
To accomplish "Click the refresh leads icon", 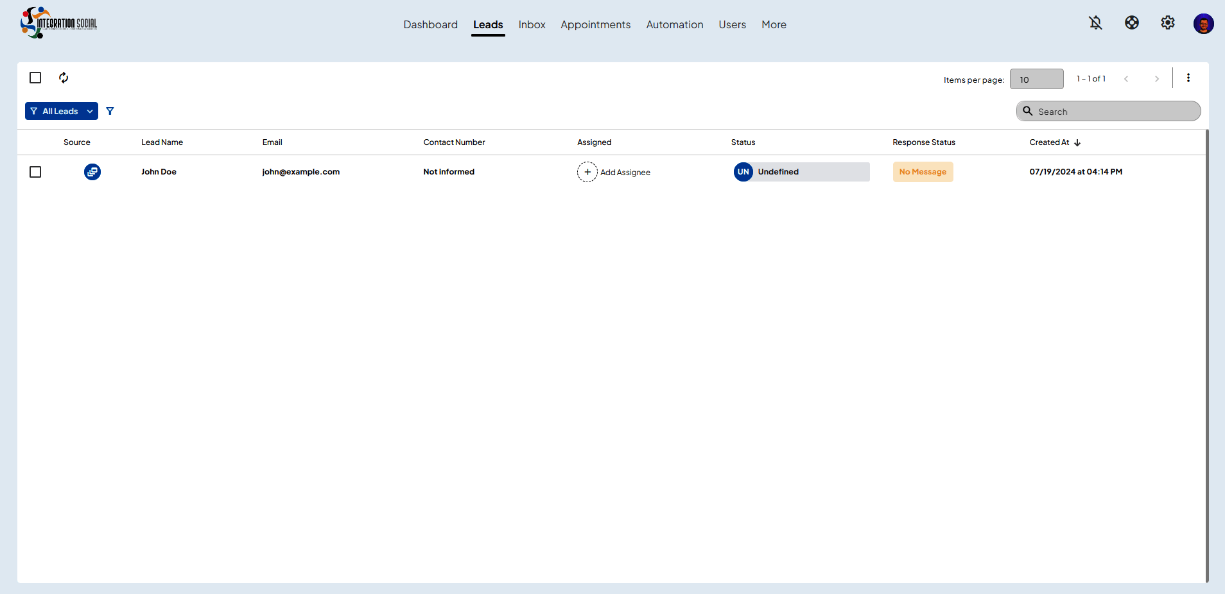I will click(64, 78).
